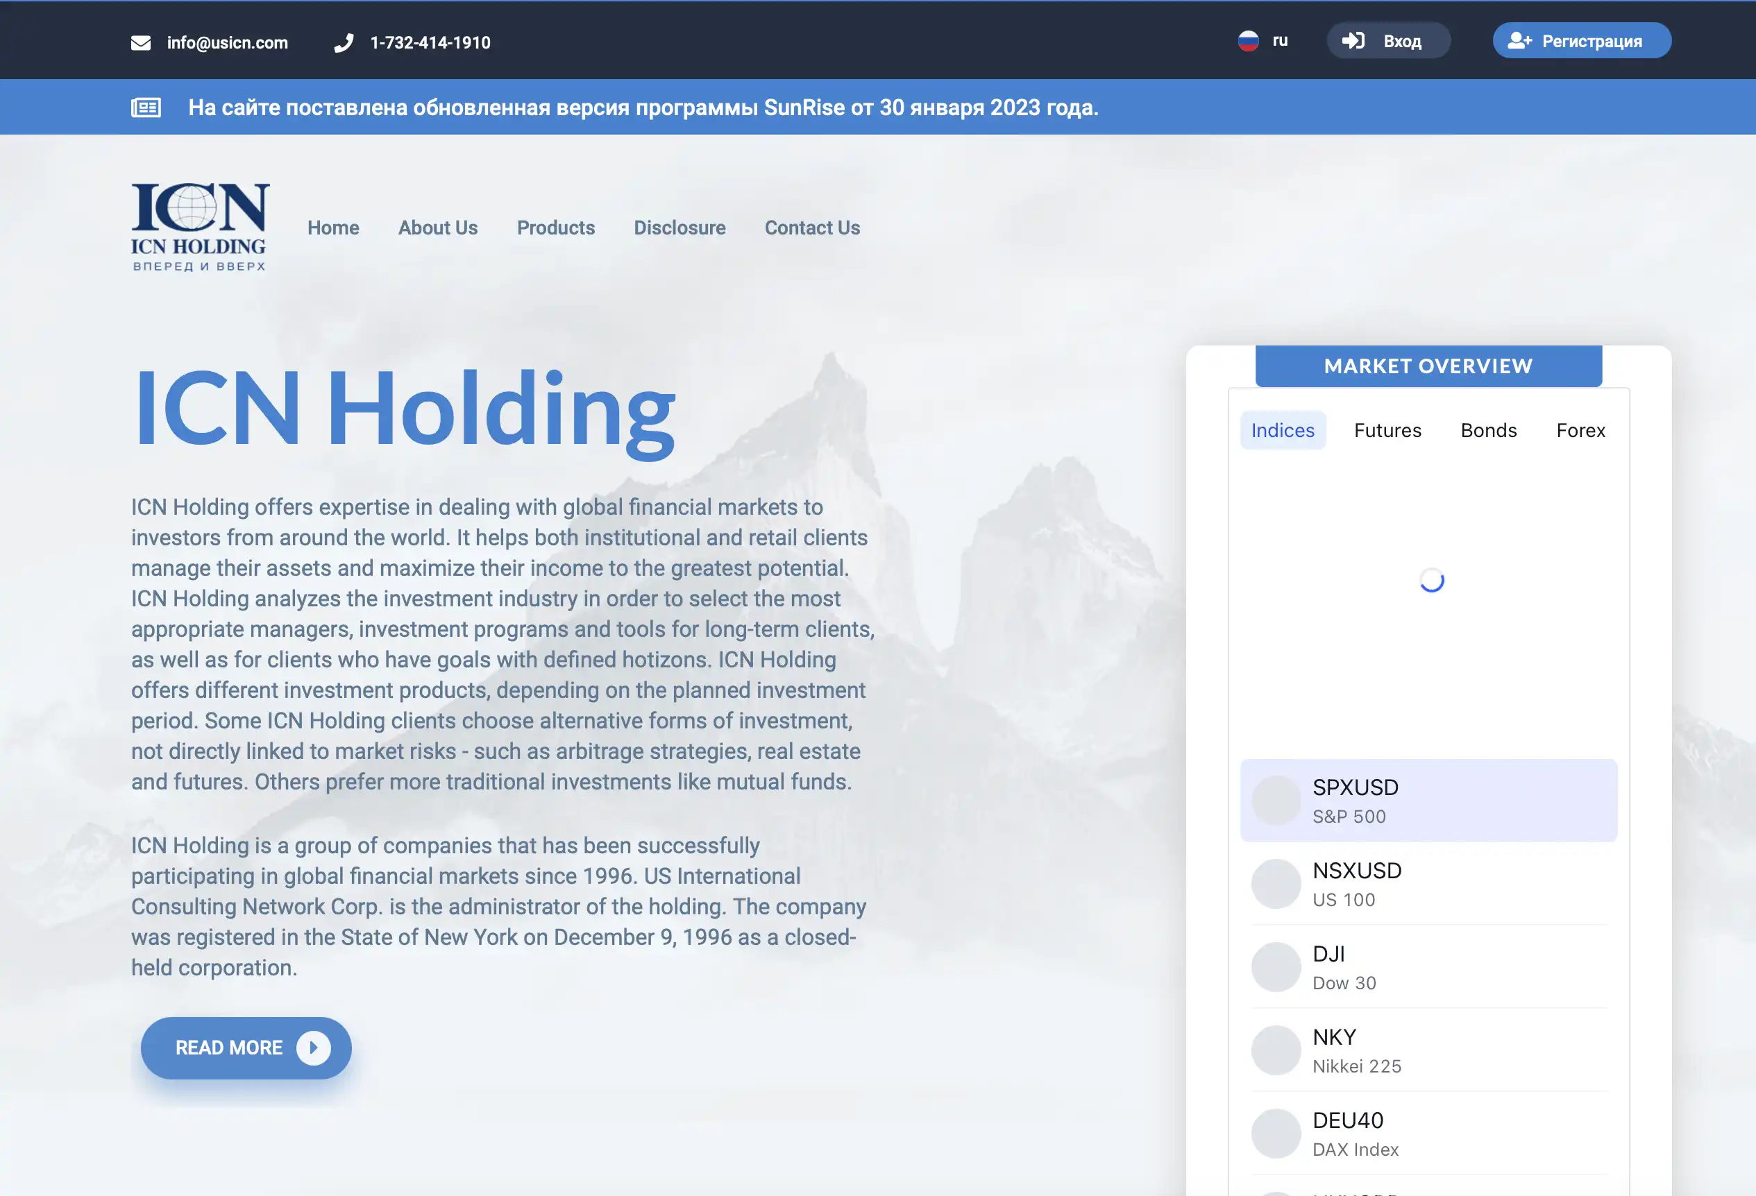Screen dimensions: 1756x1196
Task: Open the SunRise update announcement
Action: pyautogui.click(x=643, y=108)
